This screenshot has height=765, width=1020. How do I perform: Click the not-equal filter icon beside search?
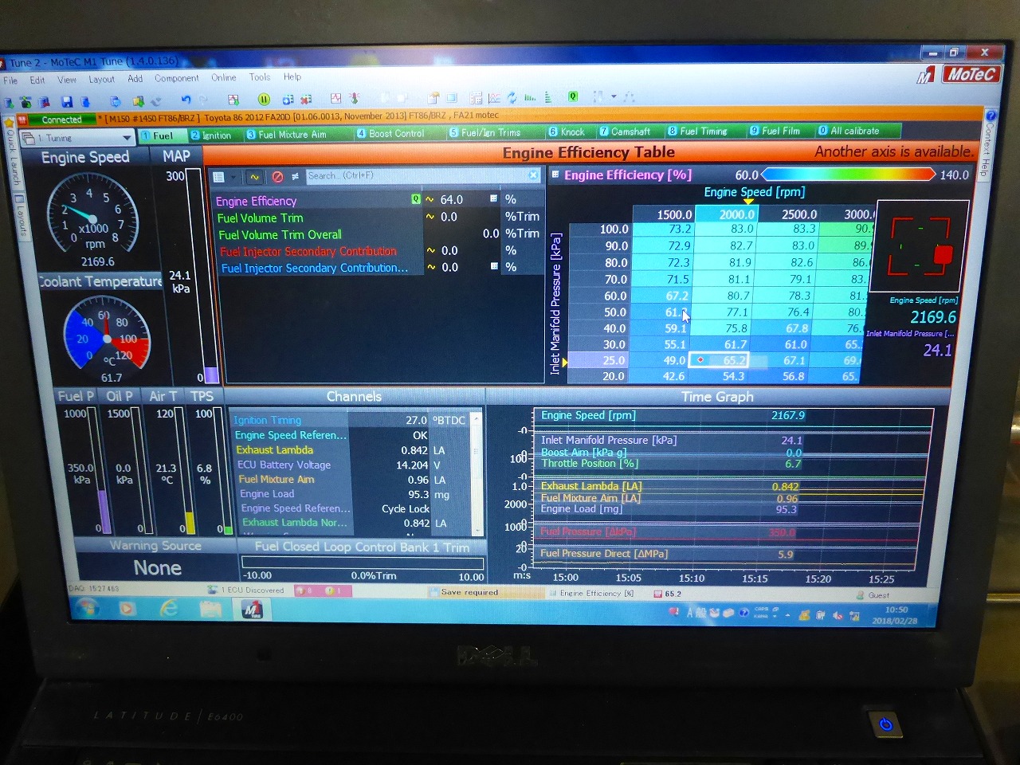295,177
